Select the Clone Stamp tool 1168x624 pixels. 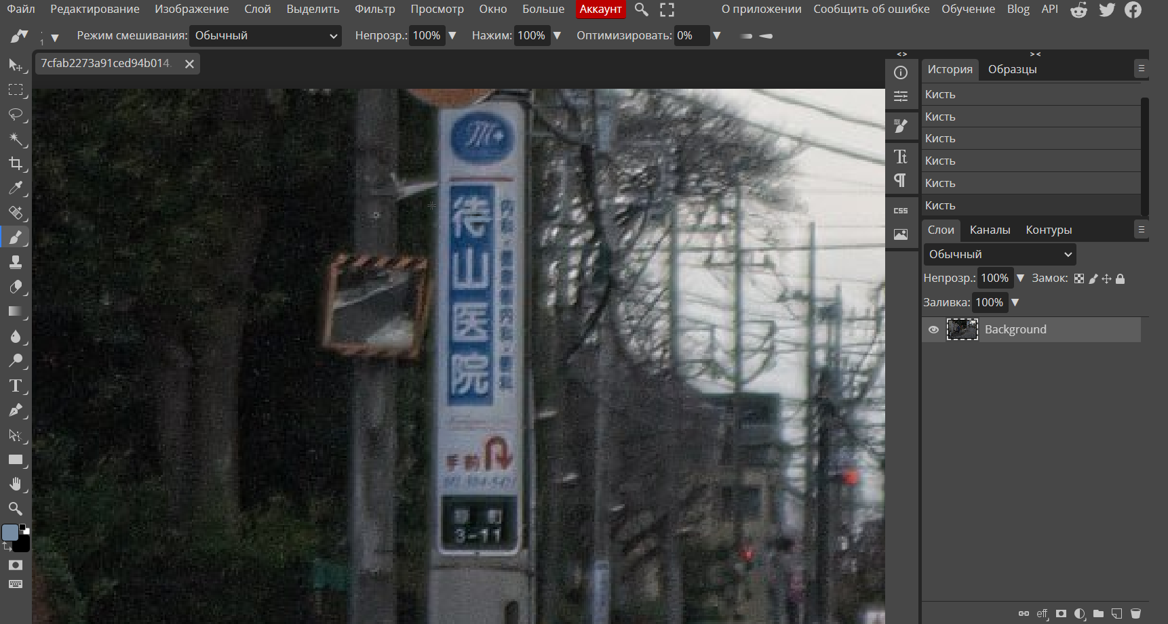tap(16, 262)
